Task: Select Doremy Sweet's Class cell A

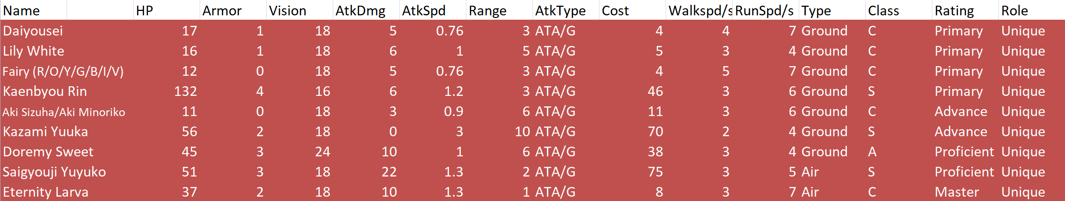Action: pos(872,152)
